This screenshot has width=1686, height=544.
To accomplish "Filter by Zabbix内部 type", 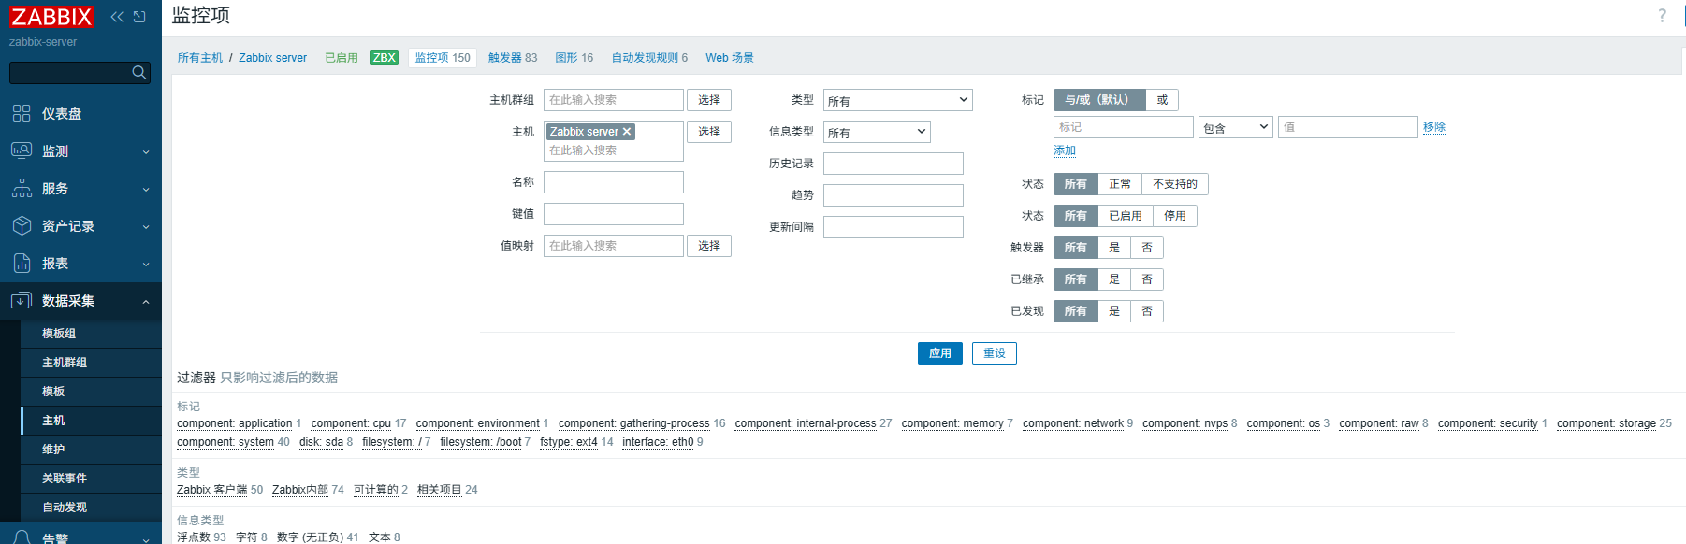I will click(300, 490).
